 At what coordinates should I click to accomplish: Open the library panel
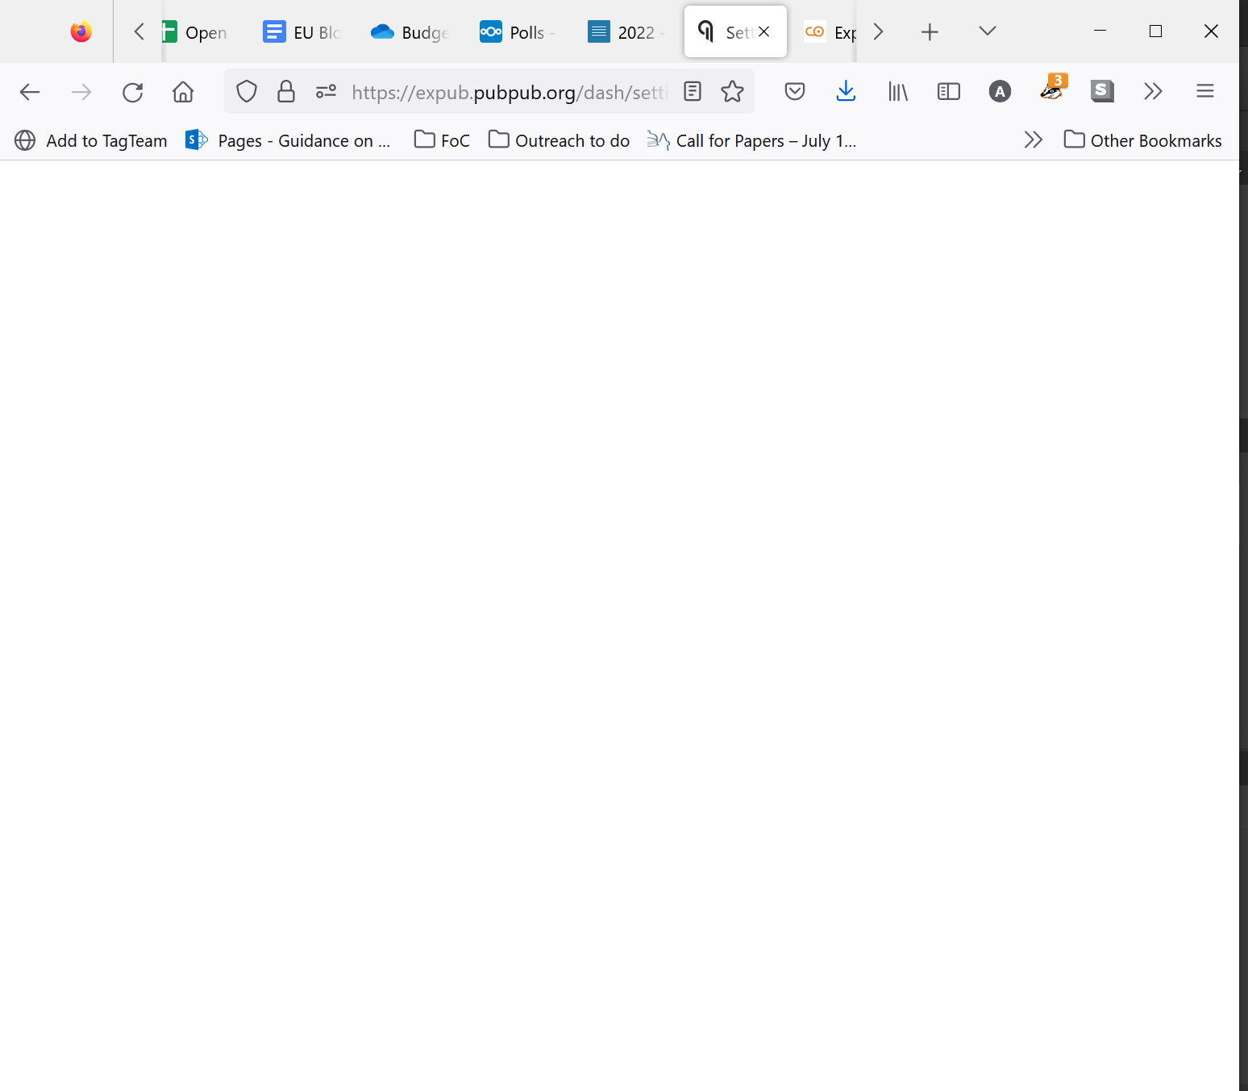pos(897,91)
